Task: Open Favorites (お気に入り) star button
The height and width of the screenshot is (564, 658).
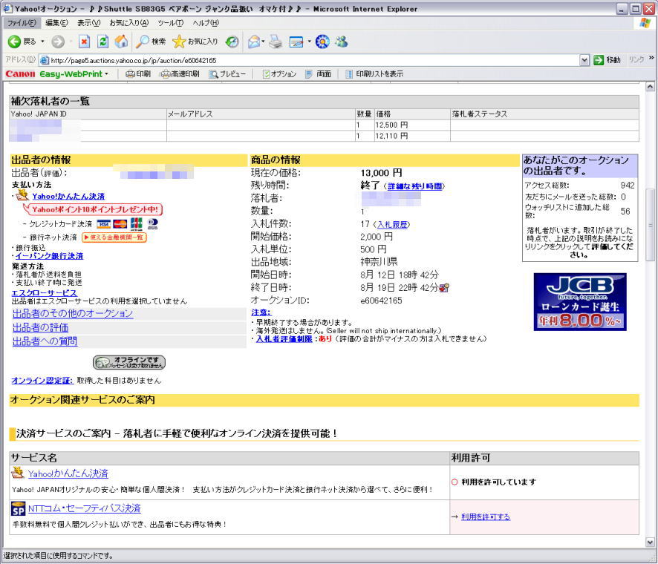Action: 195,41
